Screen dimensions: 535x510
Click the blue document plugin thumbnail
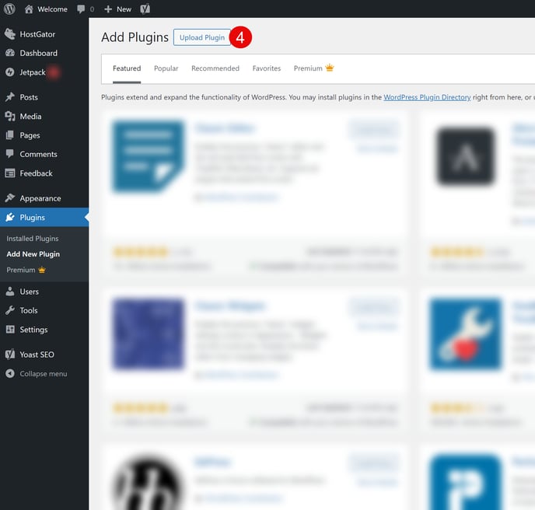click(x=148, y=155)
